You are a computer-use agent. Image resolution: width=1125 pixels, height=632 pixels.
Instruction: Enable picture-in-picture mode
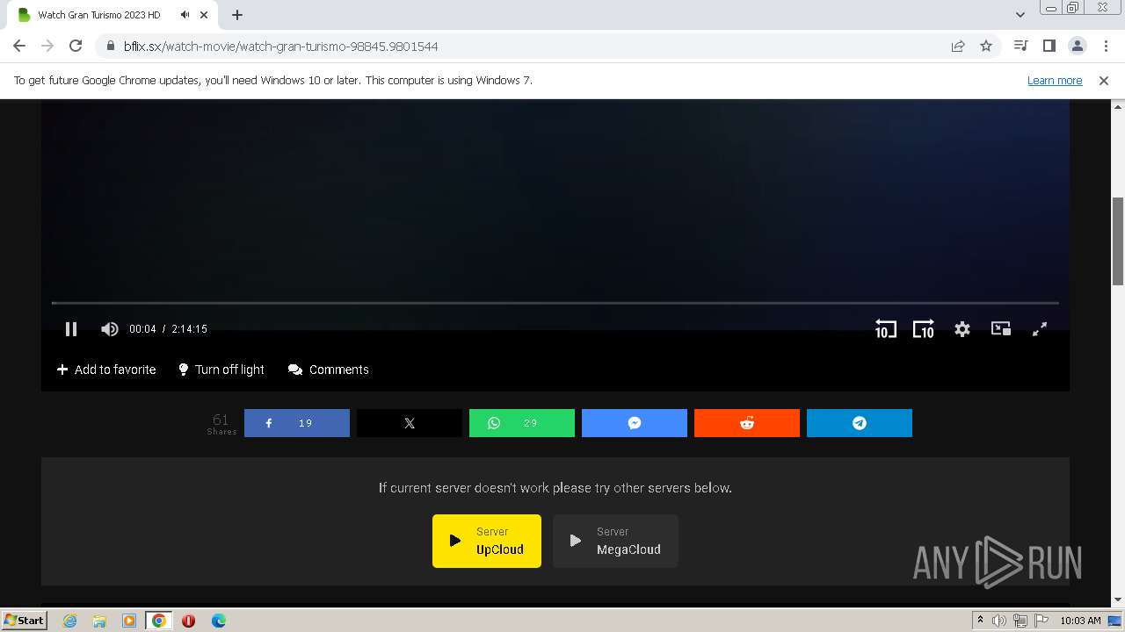(x=1001, y=329)
